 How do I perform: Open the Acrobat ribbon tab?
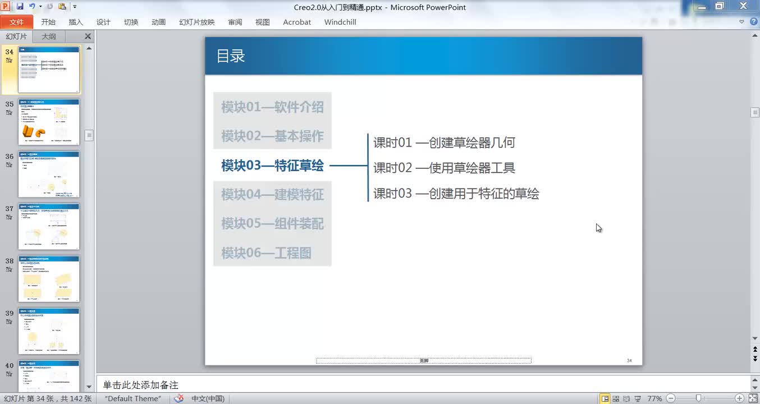click(297, 22)
